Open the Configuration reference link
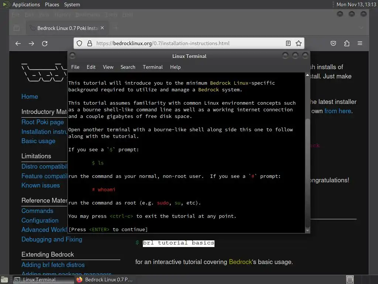 pos(40,220)
